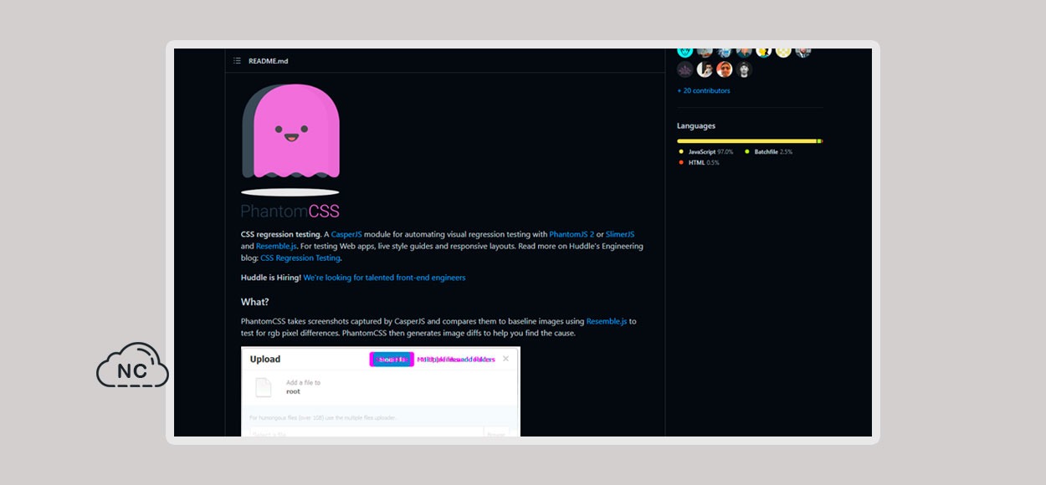Open the Upload dialog screenshot image
The image size is (1046, 485).
point(381,391)
